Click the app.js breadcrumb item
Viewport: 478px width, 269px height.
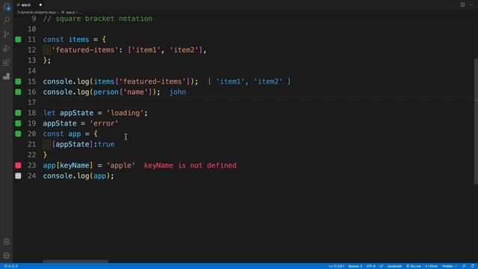pyautogui.click(x=68, y=13)
